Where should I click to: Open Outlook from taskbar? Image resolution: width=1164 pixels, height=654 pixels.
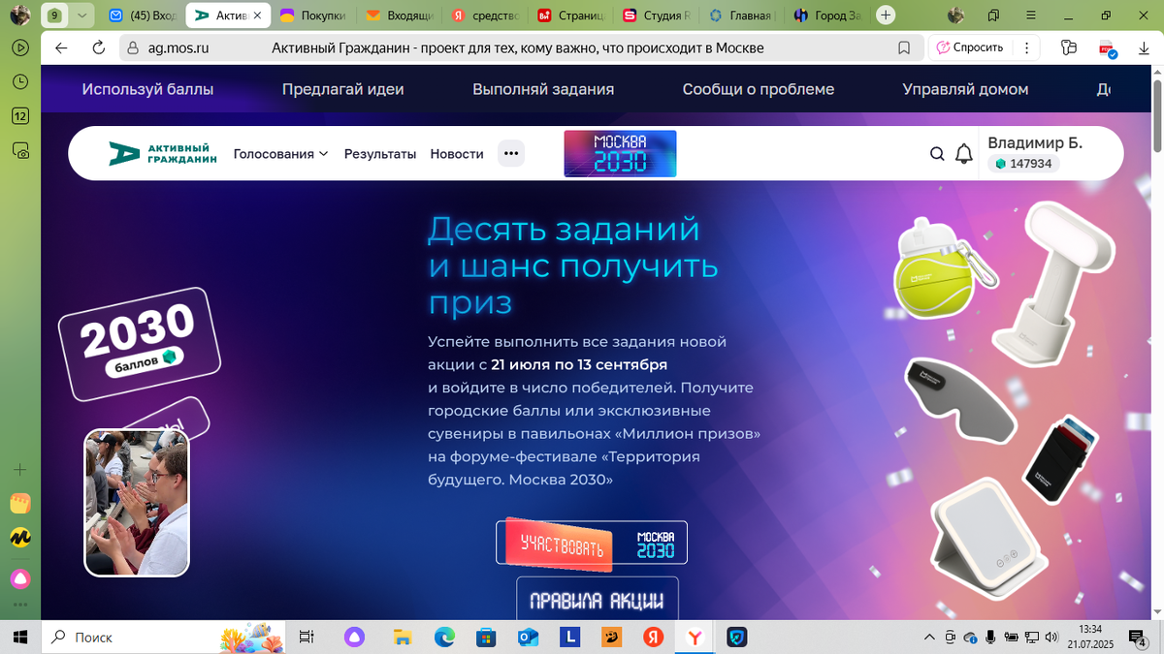click(528, 637)
